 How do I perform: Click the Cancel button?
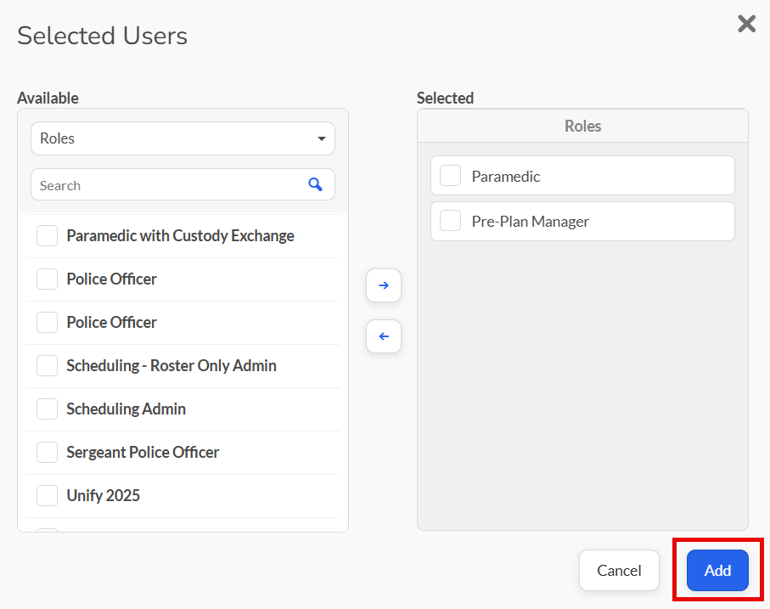(619, 570)
